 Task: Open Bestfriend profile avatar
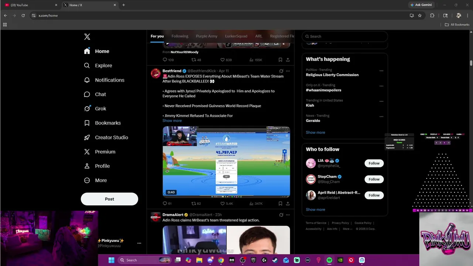click(156, 73)
